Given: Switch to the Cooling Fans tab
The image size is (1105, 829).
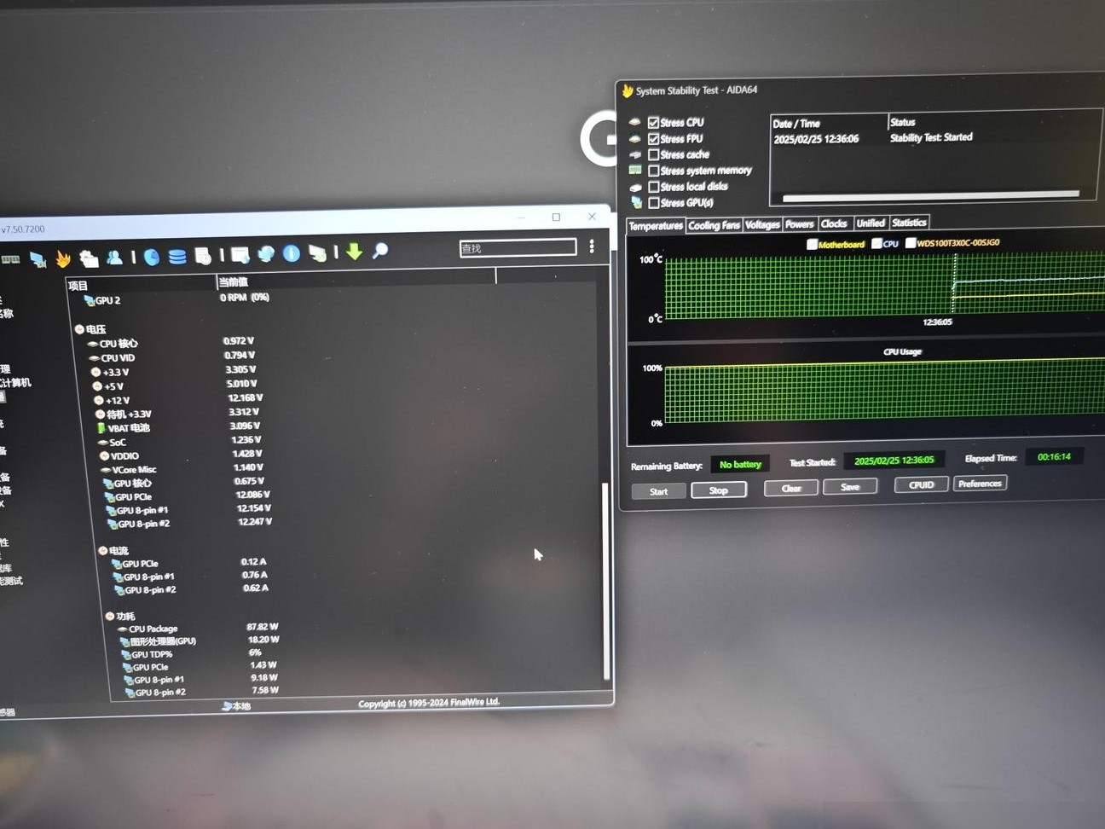Looking at the screenshot, I should coord(714,225).
